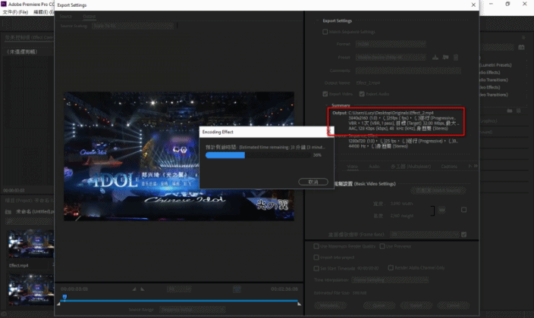Toggle the Export Audio checkbox
The width and height of the screenshot is (534, 318).
point(362,94)
